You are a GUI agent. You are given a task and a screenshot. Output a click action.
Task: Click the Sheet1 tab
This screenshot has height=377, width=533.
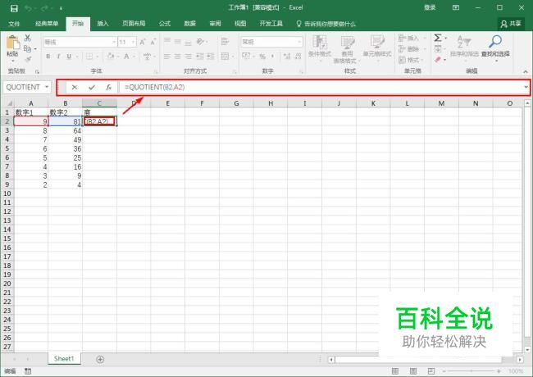click(64, 359)
